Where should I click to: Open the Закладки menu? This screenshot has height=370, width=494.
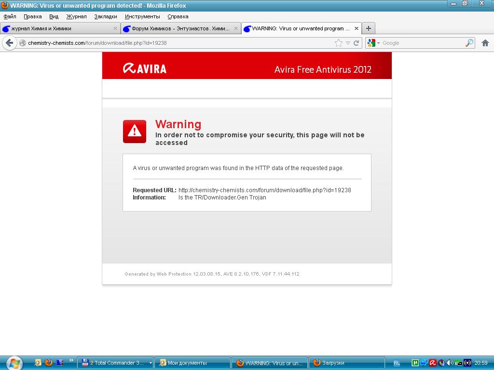point(106,16)
